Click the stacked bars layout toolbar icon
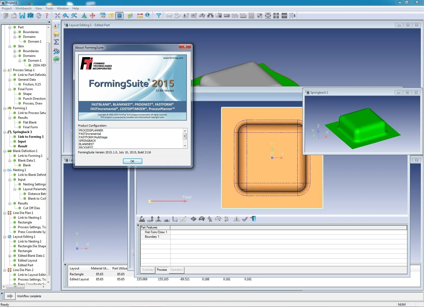Image resolution: width=424 pixels, height=307 pixels. (x=284, y=16)
